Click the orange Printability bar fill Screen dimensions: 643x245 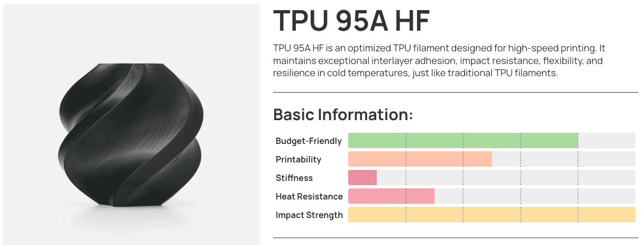(420, 159)
